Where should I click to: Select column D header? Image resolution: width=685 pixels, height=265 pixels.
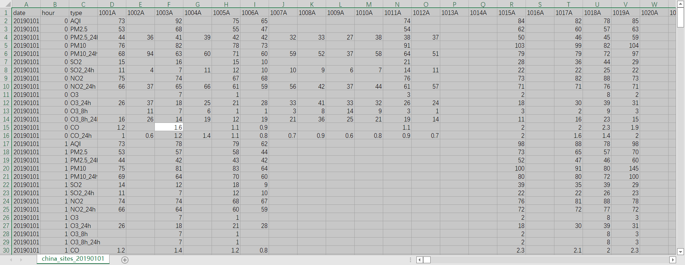coord(112,4)
